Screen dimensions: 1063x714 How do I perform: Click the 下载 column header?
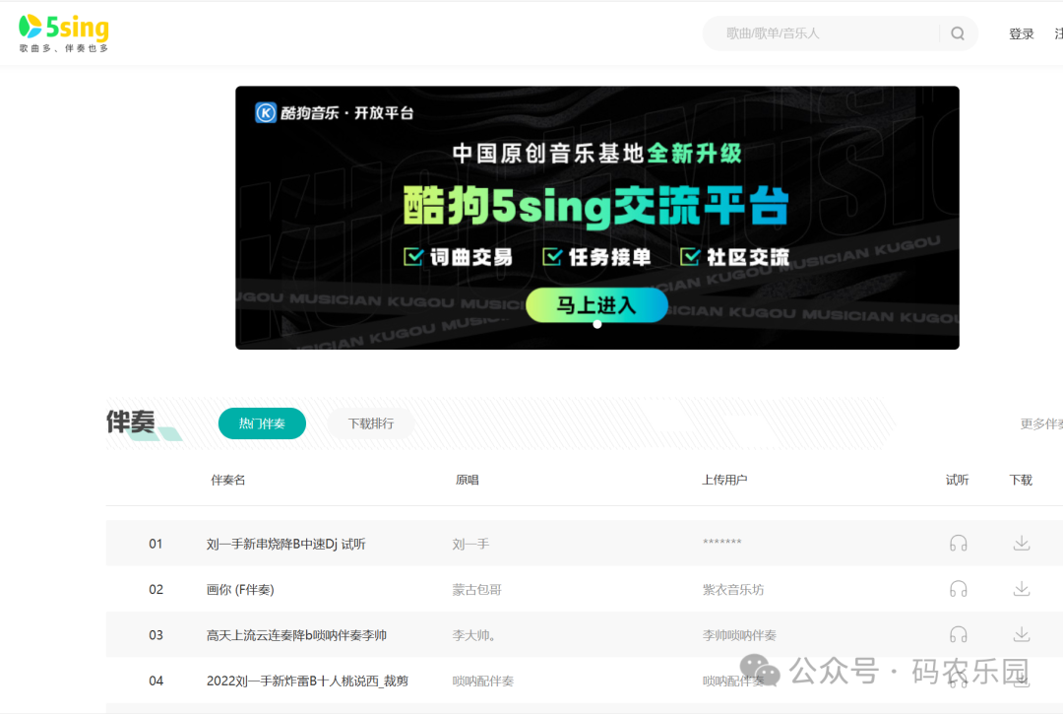click(x=1021, y=480)
